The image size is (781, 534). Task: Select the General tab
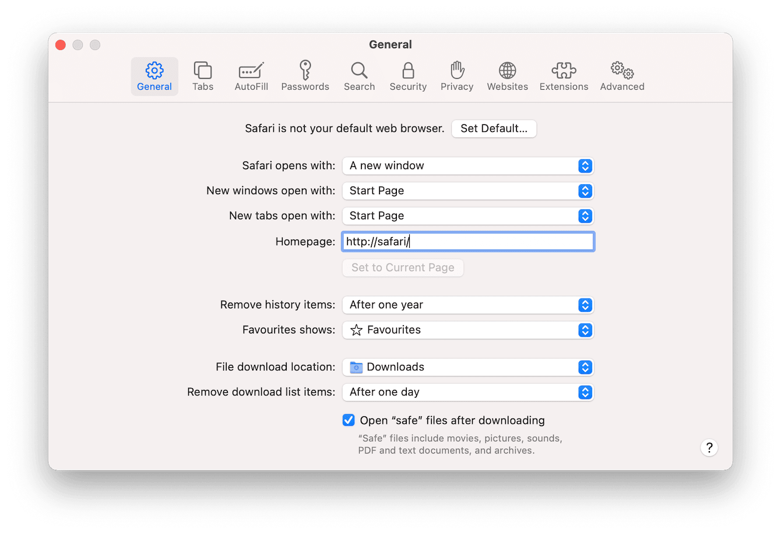pyautogui.click(x=154, y=76)
